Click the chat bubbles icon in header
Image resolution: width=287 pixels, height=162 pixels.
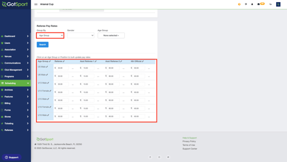tap(270, 4)
